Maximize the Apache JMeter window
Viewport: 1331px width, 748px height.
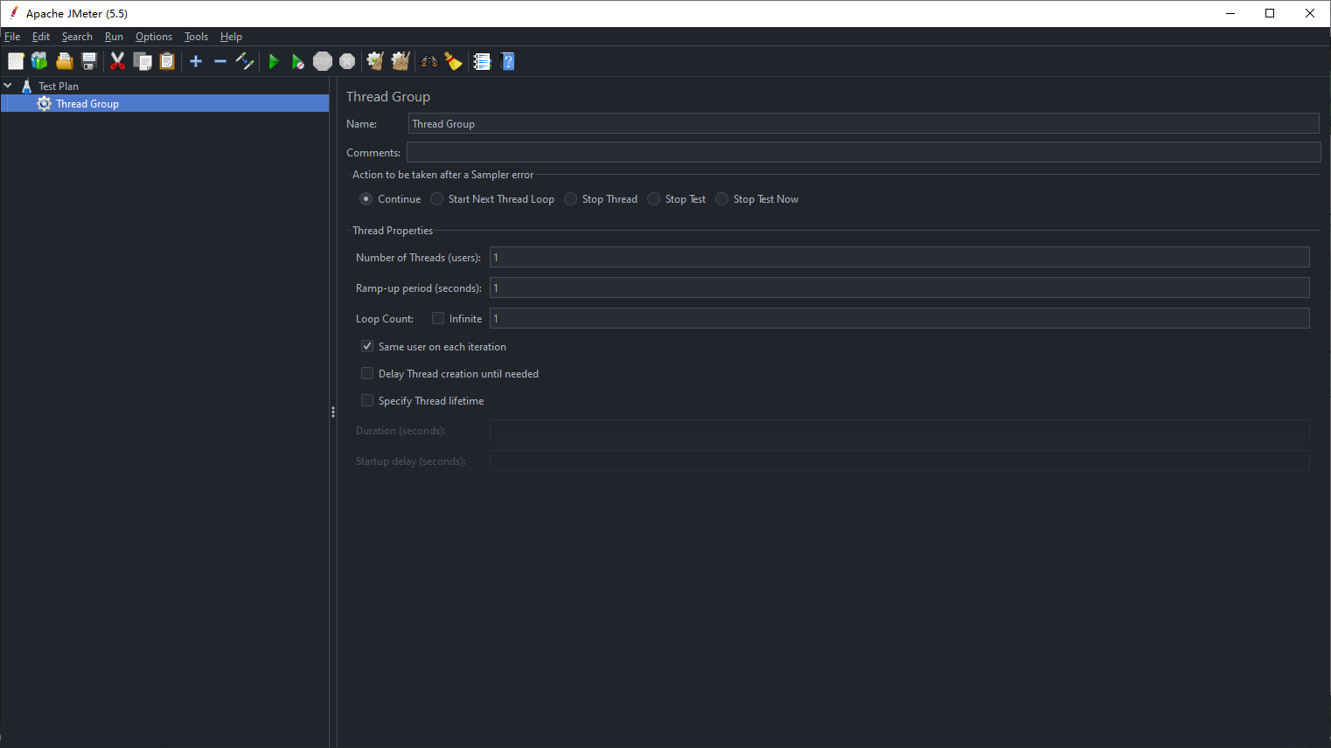point(1270,13)
